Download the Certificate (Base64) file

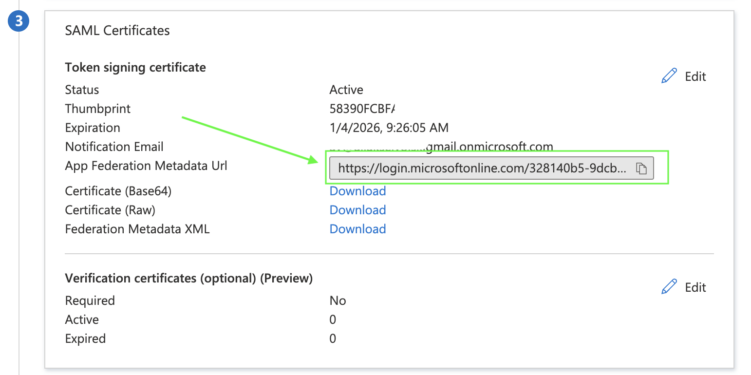(x=357, y=191)
